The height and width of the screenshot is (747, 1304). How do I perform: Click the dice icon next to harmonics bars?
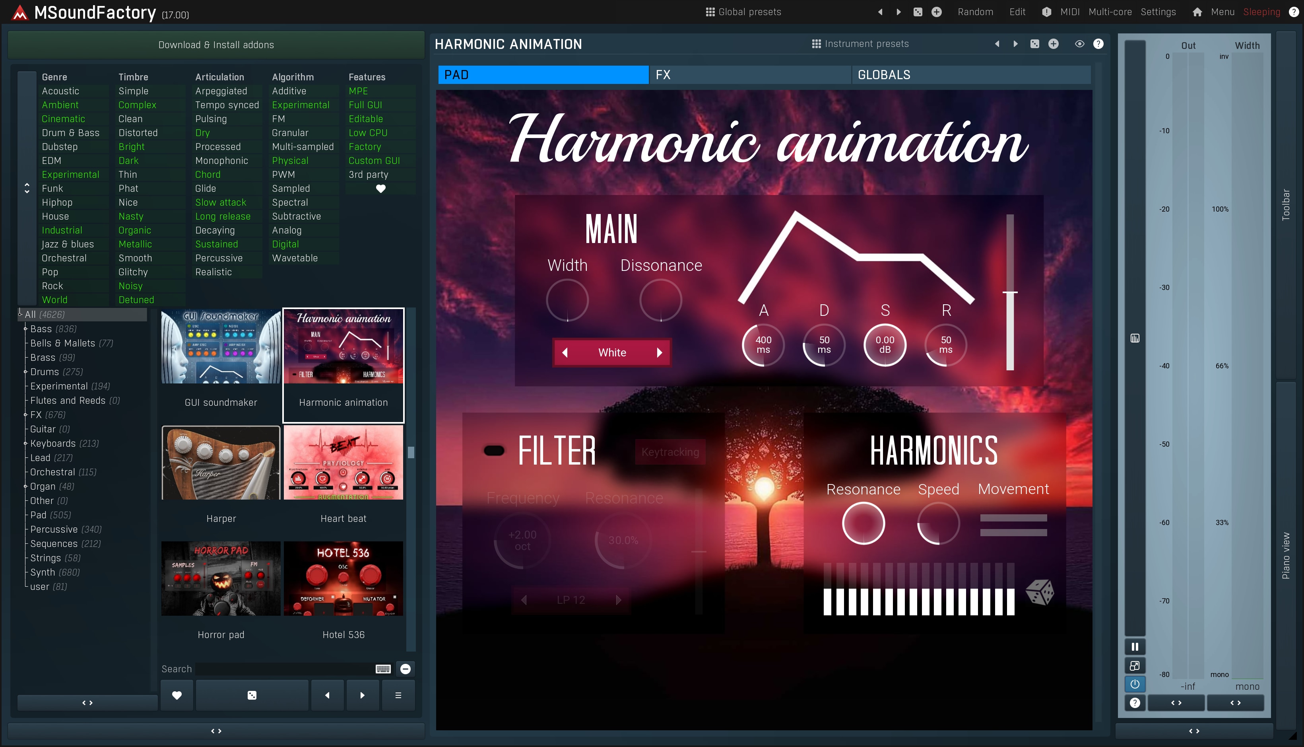tap(1039, 593)
